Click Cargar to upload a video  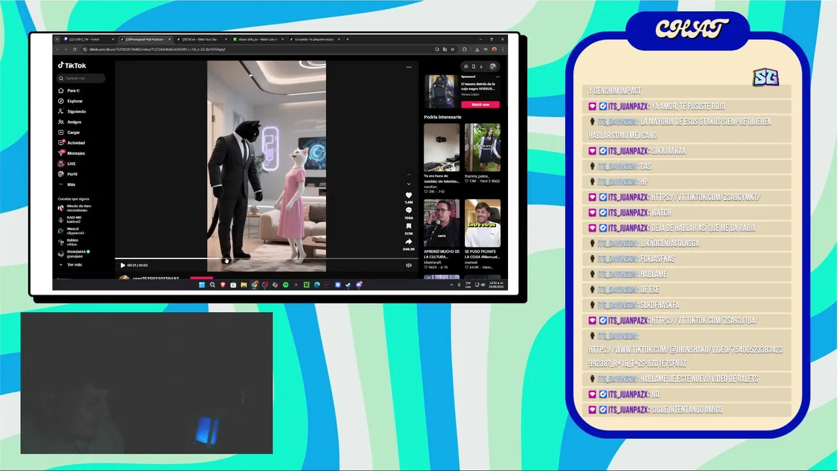(69, 132)
